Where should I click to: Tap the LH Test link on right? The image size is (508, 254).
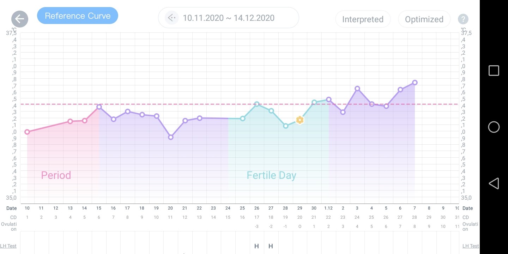471,246
